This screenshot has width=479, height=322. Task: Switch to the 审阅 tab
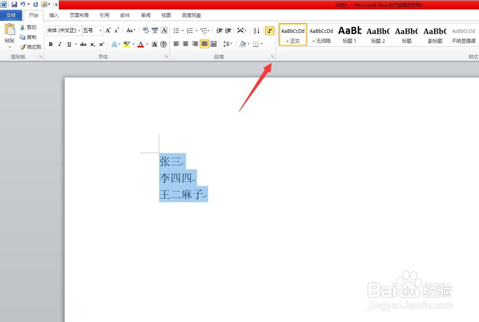coord(146,15)
